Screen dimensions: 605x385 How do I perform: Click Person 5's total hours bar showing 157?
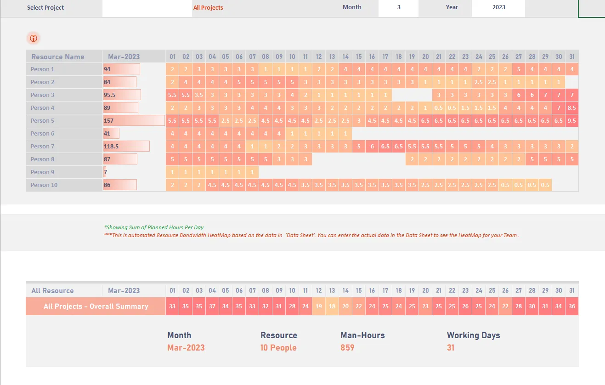(134, 121)
